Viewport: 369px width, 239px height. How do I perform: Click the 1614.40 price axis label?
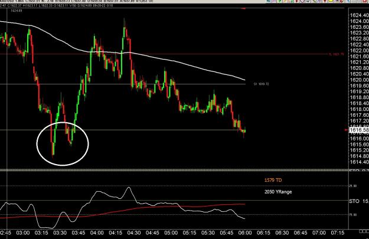click(x=360, y=162)
